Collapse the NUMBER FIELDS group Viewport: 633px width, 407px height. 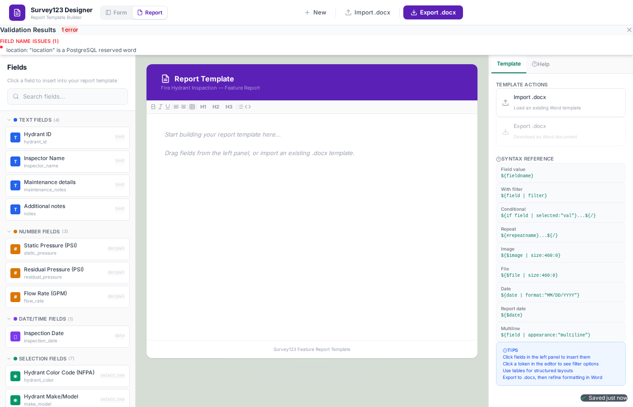click(x=9, y=232)
